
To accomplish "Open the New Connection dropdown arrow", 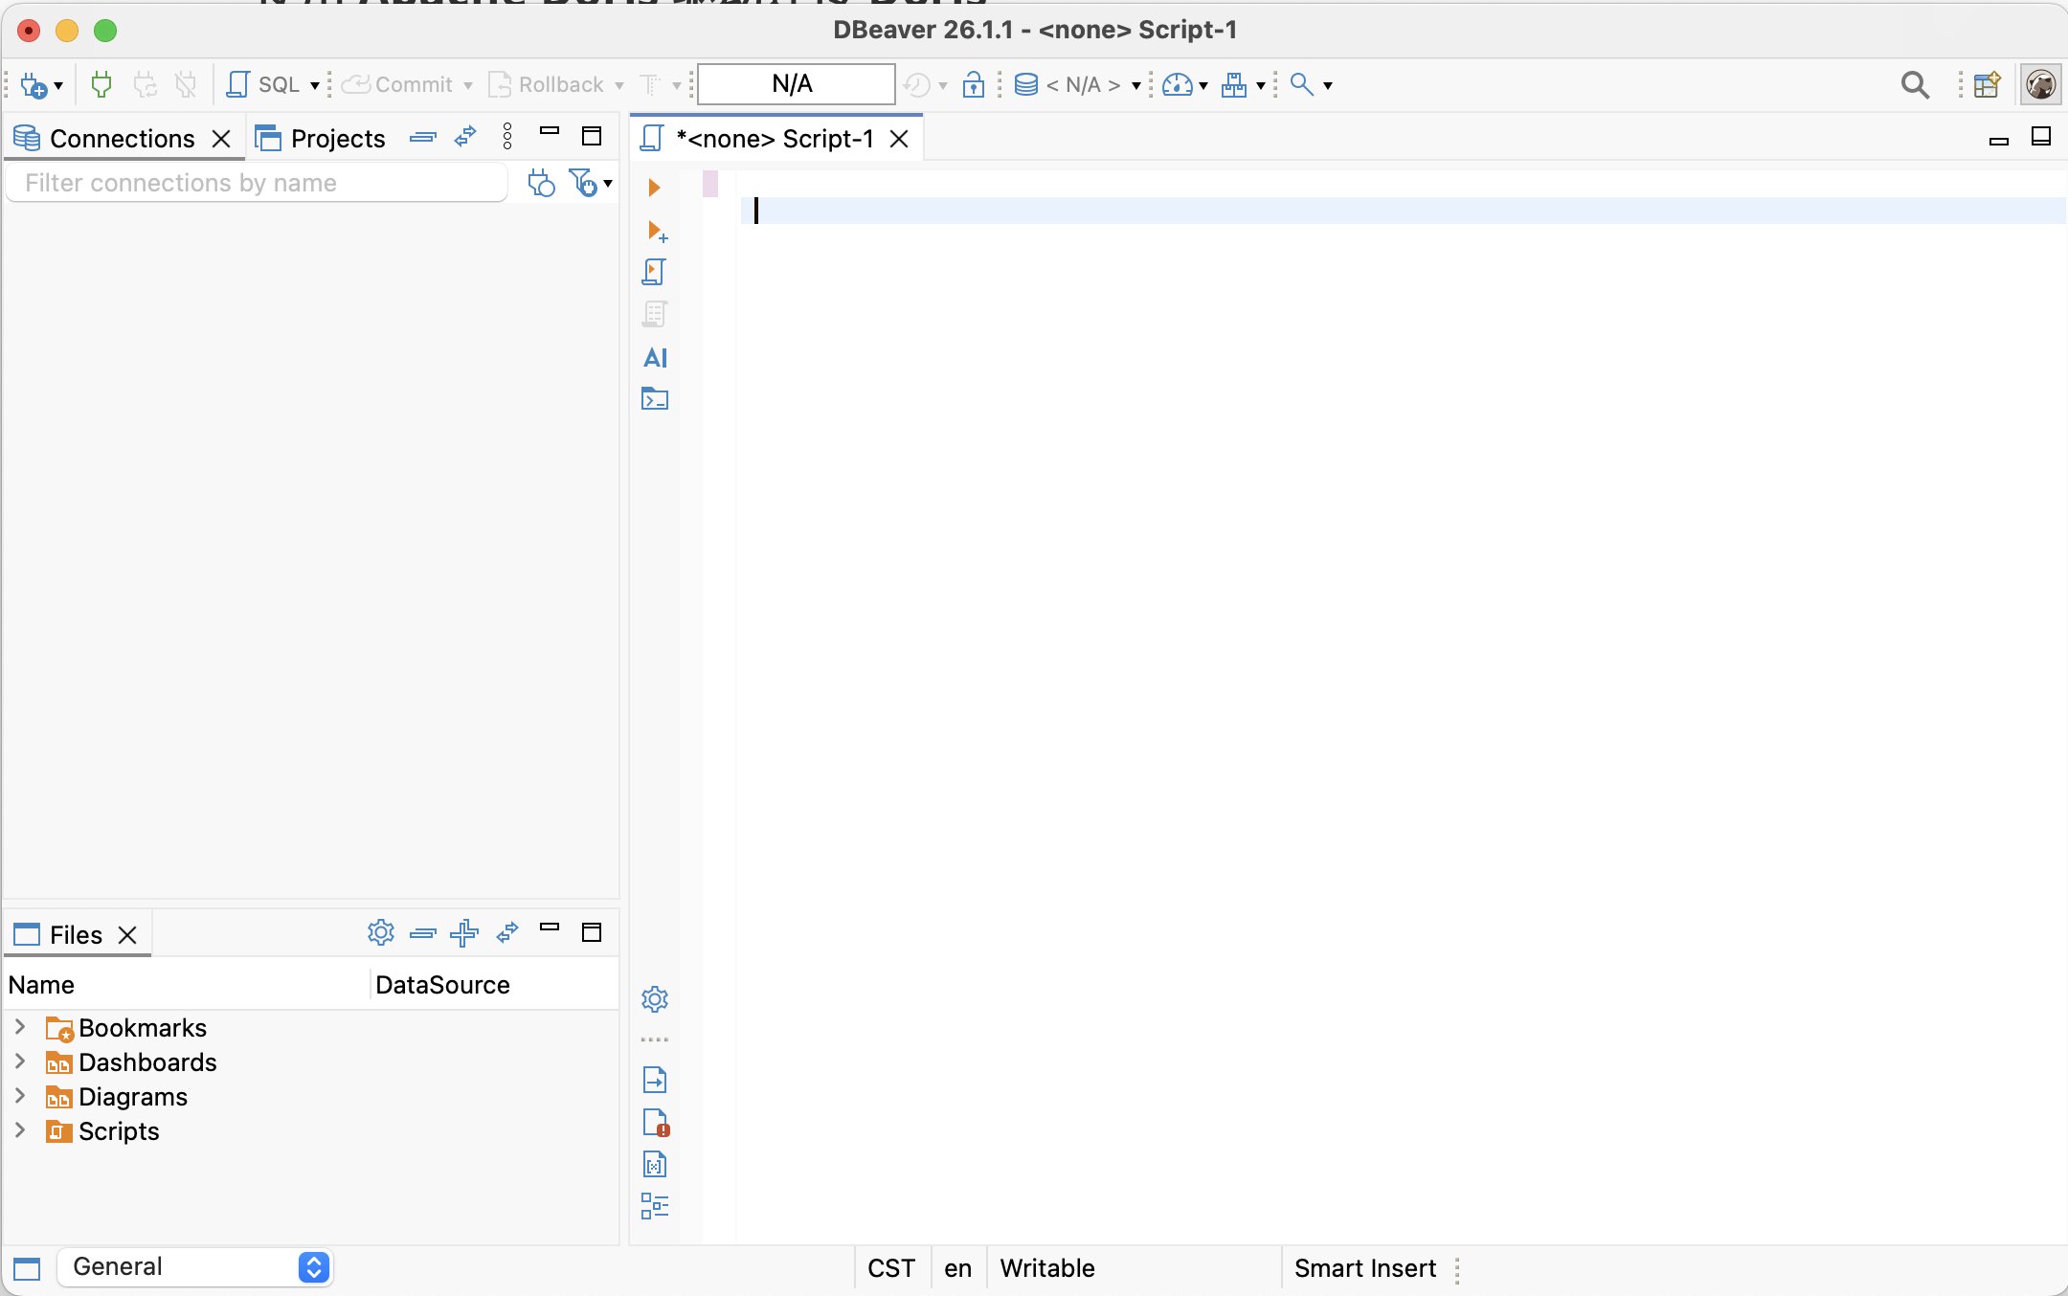I will click(x=58, y=86).
